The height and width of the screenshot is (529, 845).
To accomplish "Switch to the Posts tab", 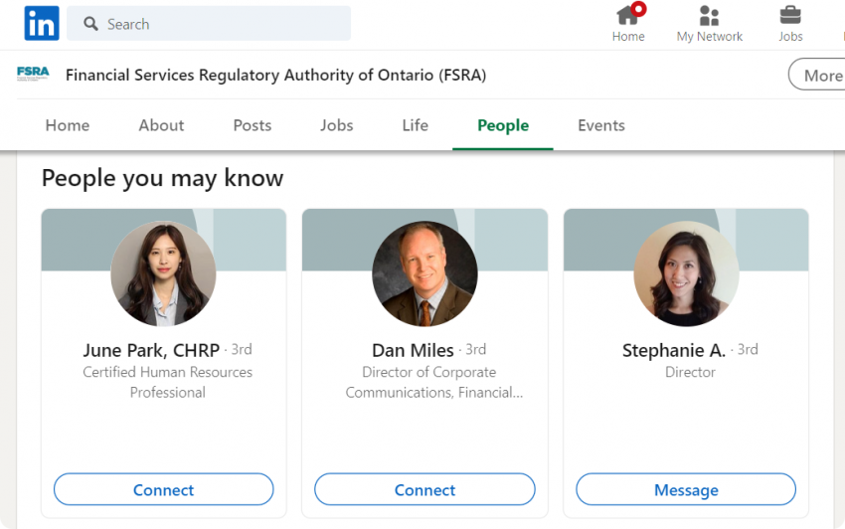I will click(x=253, y=125).
